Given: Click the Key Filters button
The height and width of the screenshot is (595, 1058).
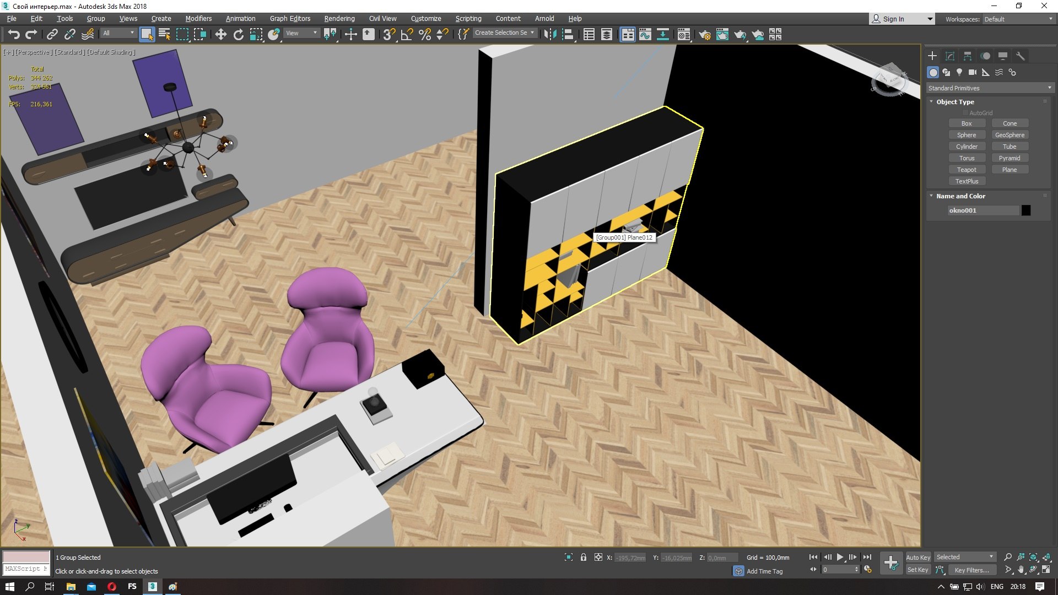Looking at the screenshot, I should 972,570.
